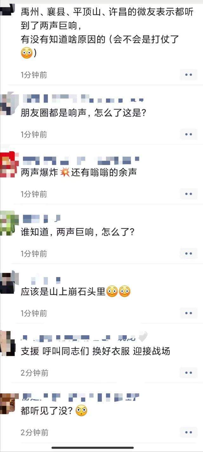Tap the username above 都听见了没
This screenshot has height=452, width=203.
[81, 396]
